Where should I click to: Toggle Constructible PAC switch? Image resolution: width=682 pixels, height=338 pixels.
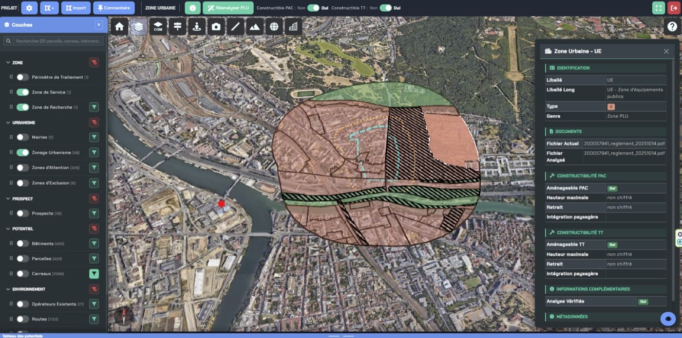(x=314, y=8)
